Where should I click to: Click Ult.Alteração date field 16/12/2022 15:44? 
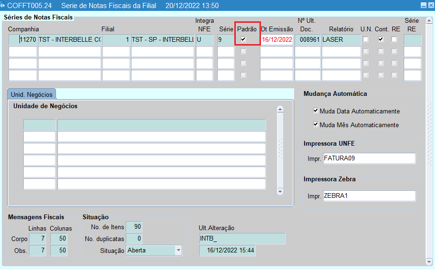pyautogui.click(x=228, y=250)
